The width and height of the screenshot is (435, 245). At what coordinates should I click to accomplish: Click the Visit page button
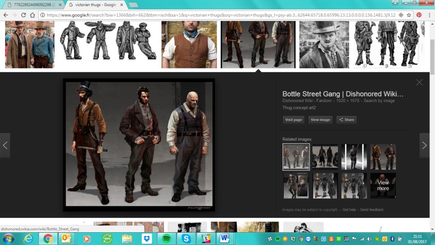tap(294, 120)
